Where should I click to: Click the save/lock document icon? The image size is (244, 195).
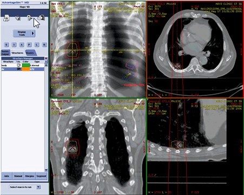tap(6, 18)
